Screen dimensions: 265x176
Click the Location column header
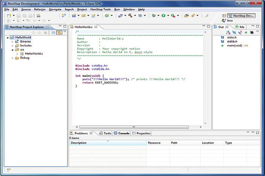pos(212,143)
